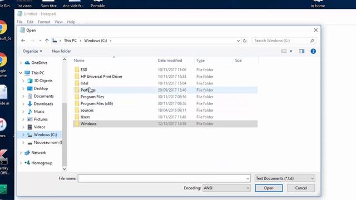Viewport: 356px width, 200px height.
Task: Open Notepad's Edit menu
Action: coord(30,22)
